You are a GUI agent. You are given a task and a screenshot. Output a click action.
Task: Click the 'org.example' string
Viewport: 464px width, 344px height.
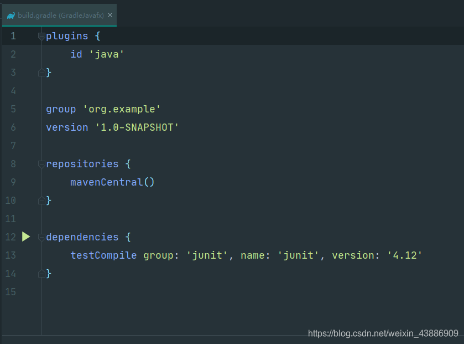[x=122, y=110]
